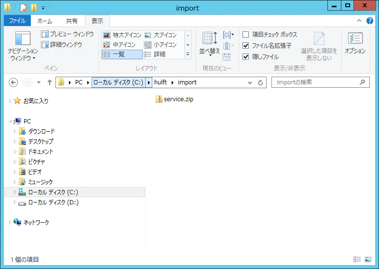
Task: Enable 項目チェック ボックス option
Action: click(245, 35)
